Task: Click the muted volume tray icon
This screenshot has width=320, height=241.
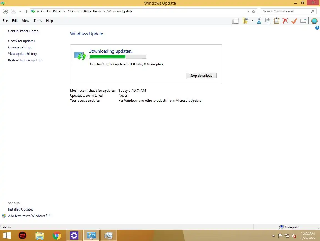Action: [x=294, y=236]
